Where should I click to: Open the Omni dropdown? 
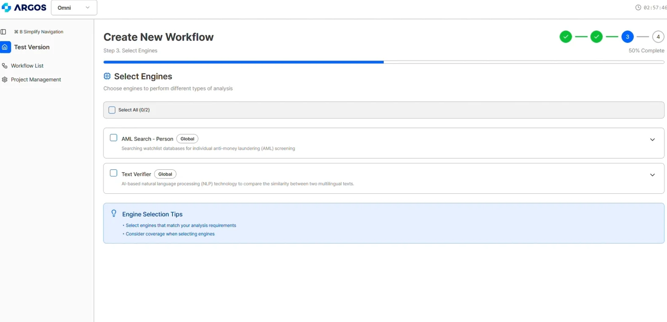[74, 8]
